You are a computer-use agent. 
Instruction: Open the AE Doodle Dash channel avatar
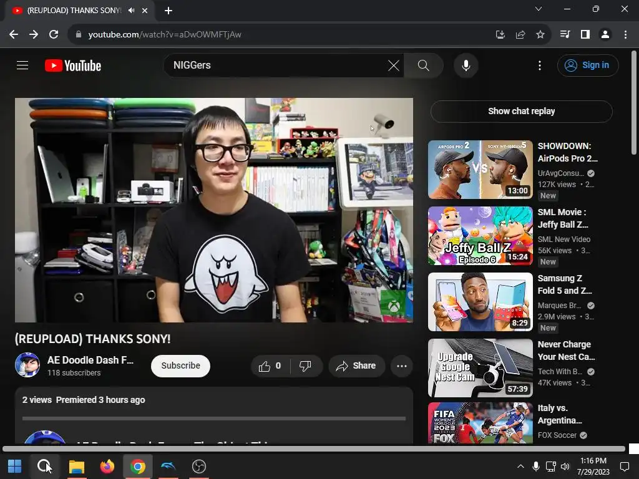[x=27, y=365]
